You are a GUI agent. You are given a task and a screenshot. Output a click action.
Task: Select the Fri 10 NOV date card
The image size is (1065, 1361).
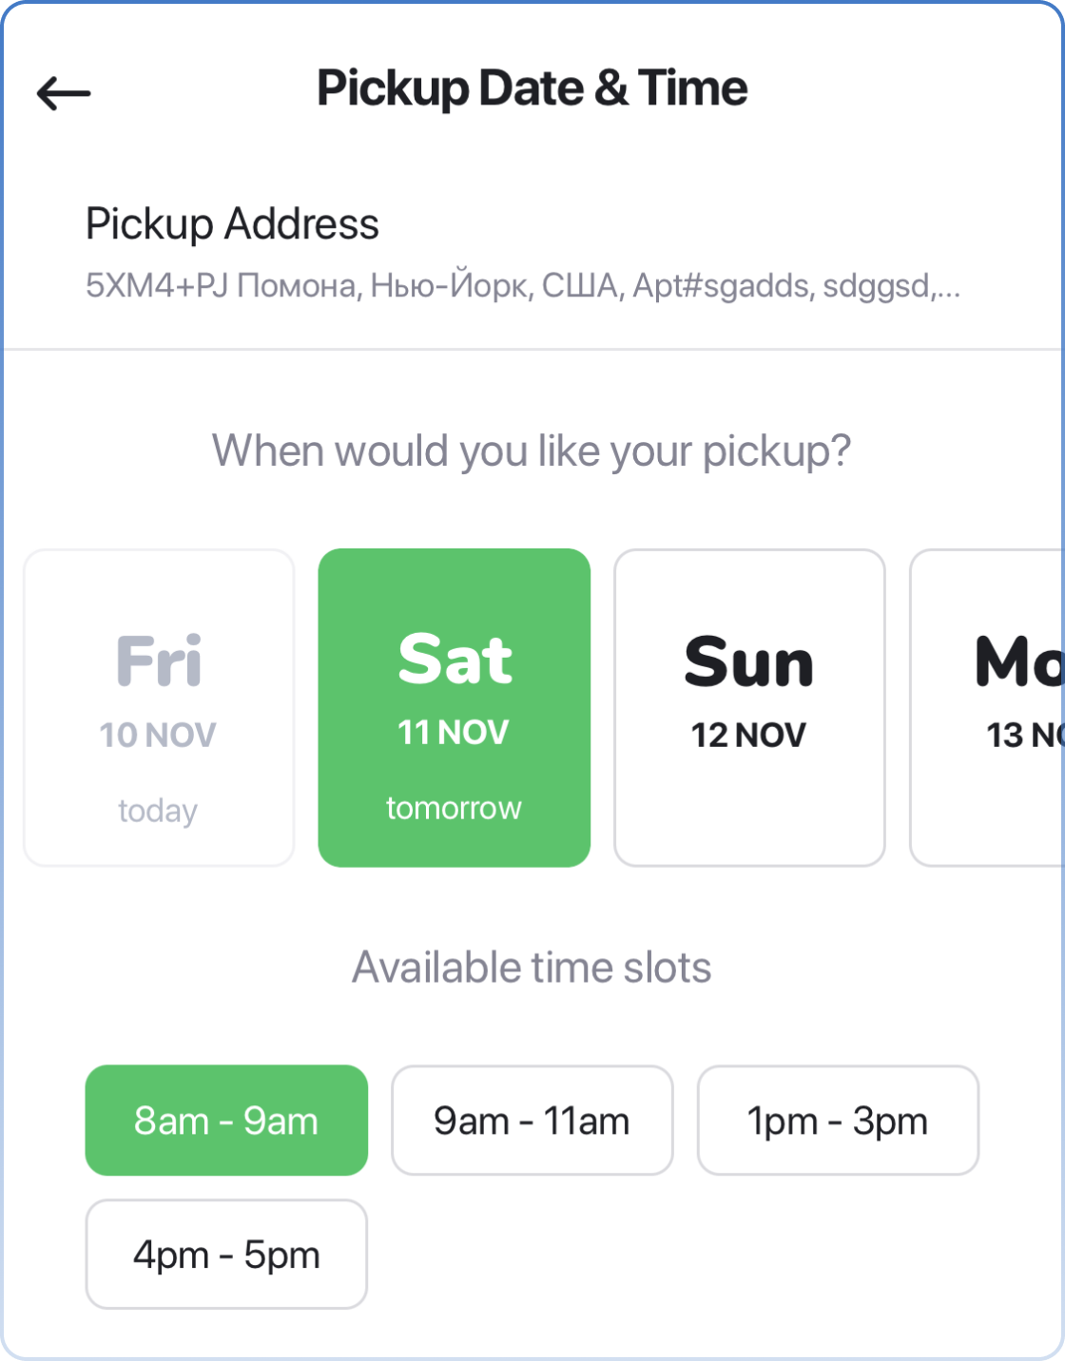click(159, 707)
